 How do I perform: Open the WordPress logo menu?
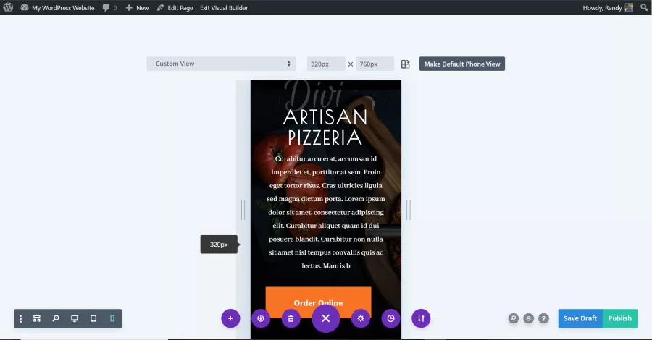(x=8, y=7)
